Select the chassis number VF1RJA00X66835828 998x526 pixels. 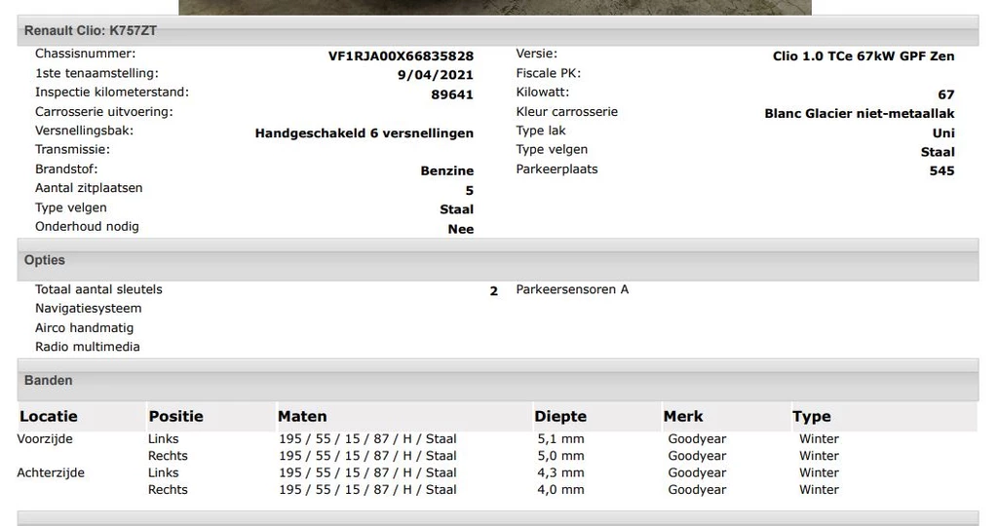(401, 56)
